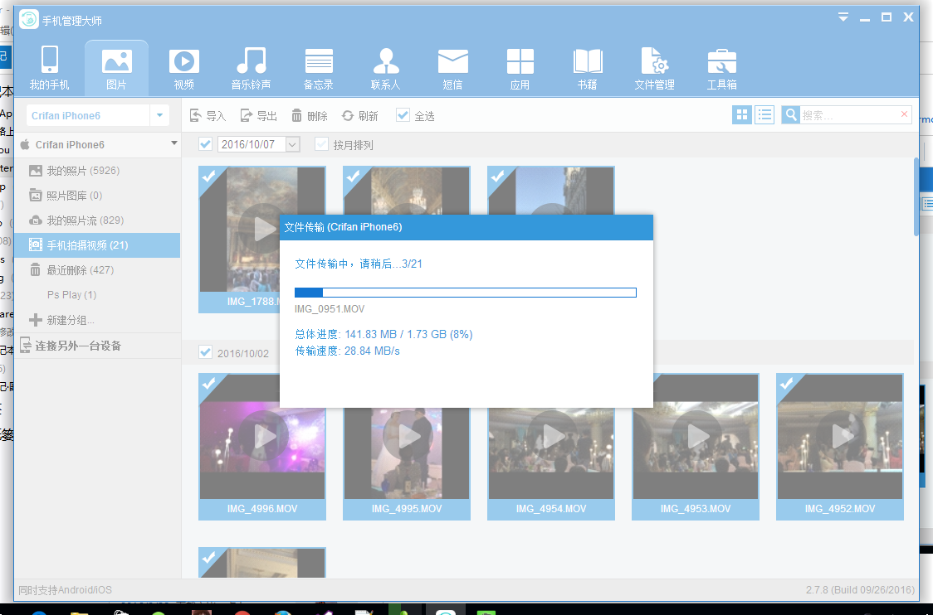Viewport: 933px width, 615px height.
Task: Play the IMG_4996.MOV video
Action: [x=264, y=436]
